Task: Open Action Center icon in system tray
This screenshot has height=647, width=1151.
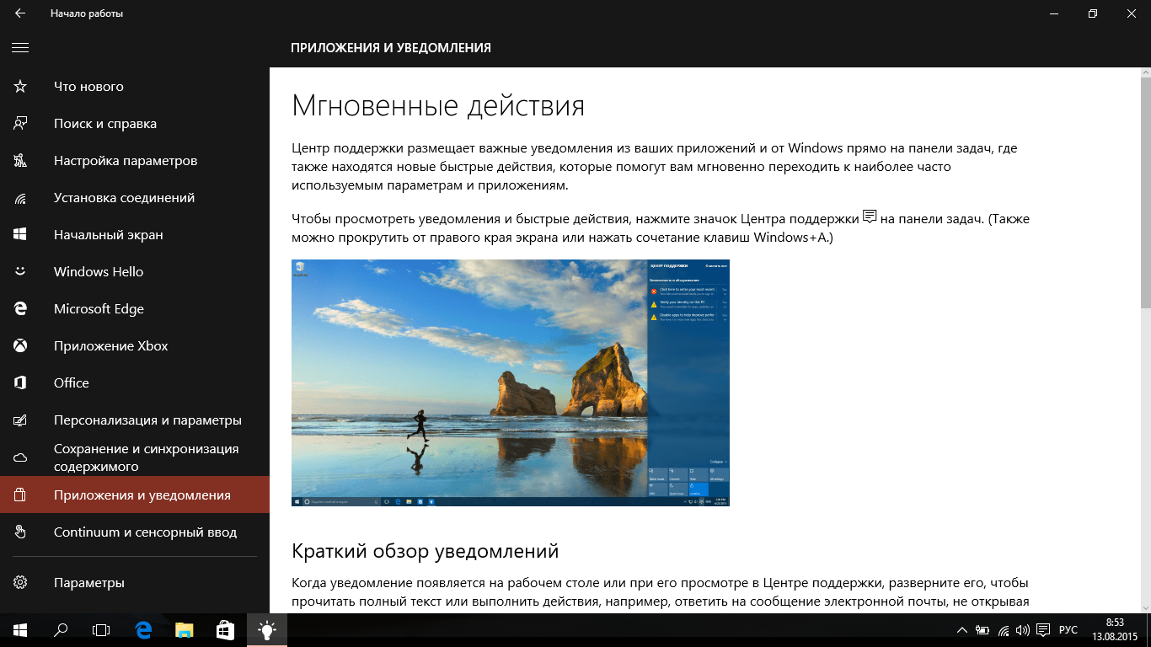Action: (1043, 629)
